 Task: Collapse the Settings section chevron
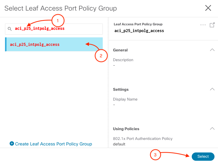point(212,89)
